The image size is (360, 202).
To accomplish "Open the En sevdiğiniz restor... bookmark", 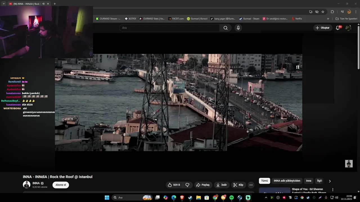I will 275,19.
